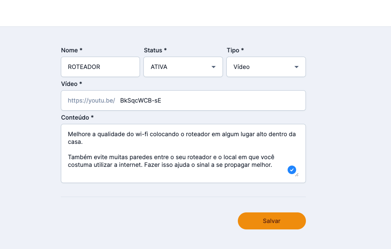Click the video ID field BkSqcWCB-sE

pos(208,100)
